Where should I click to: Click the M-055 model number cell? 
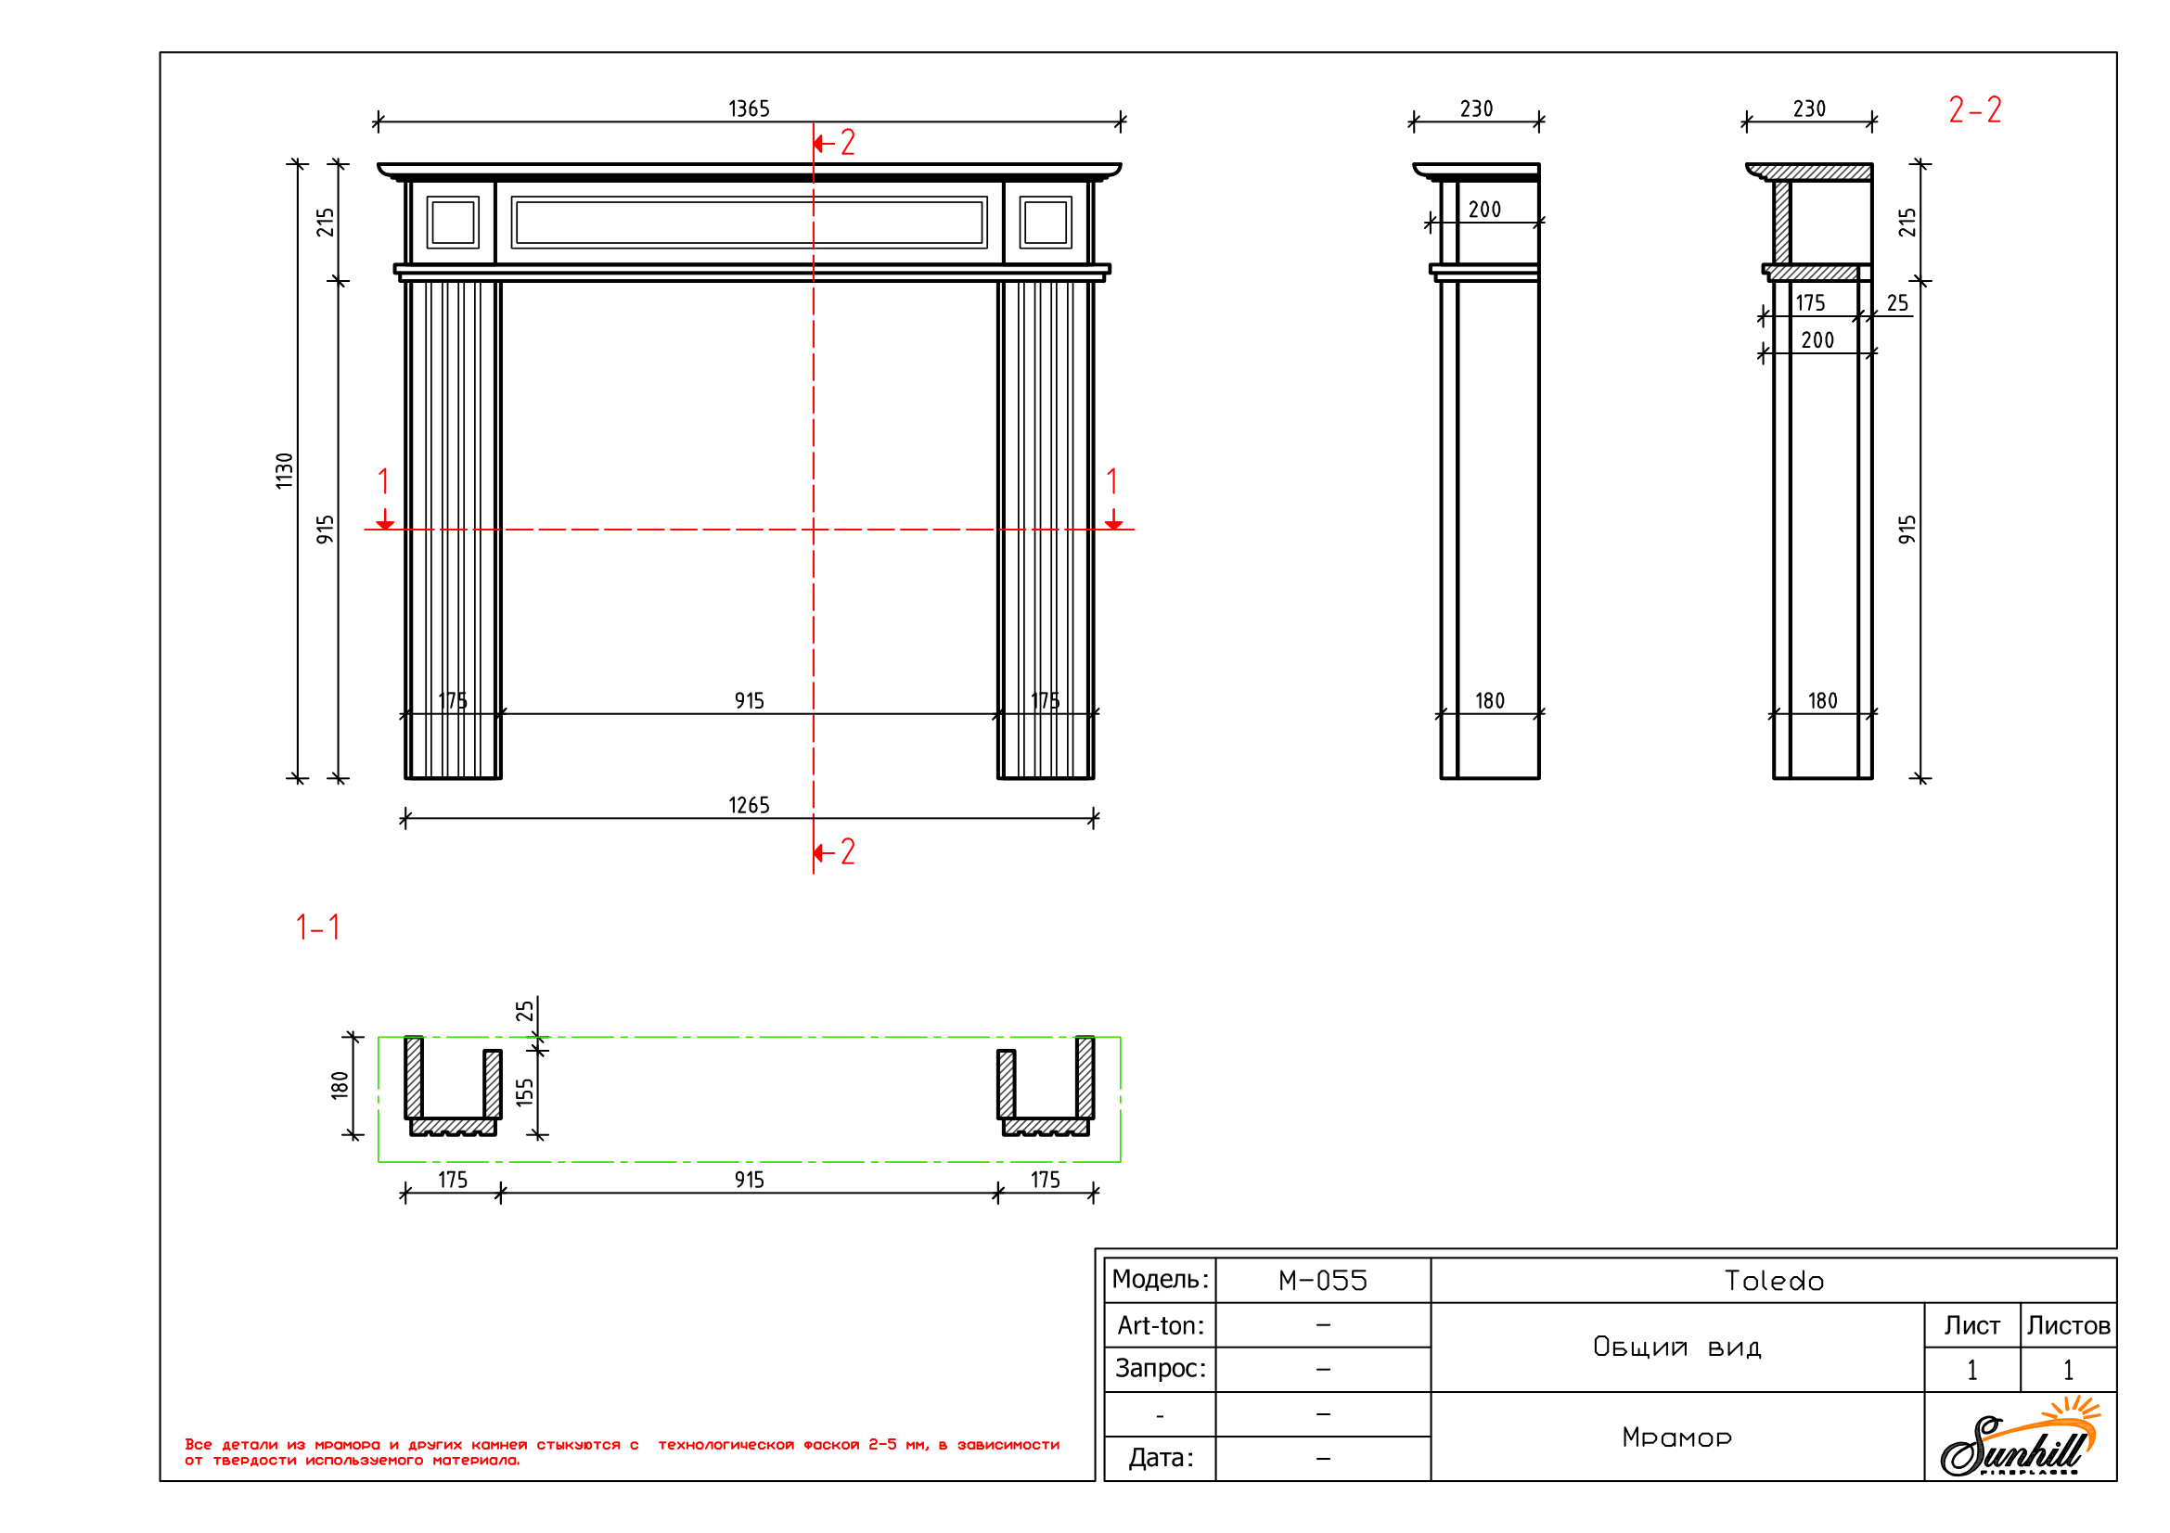pos(1322,1281)
